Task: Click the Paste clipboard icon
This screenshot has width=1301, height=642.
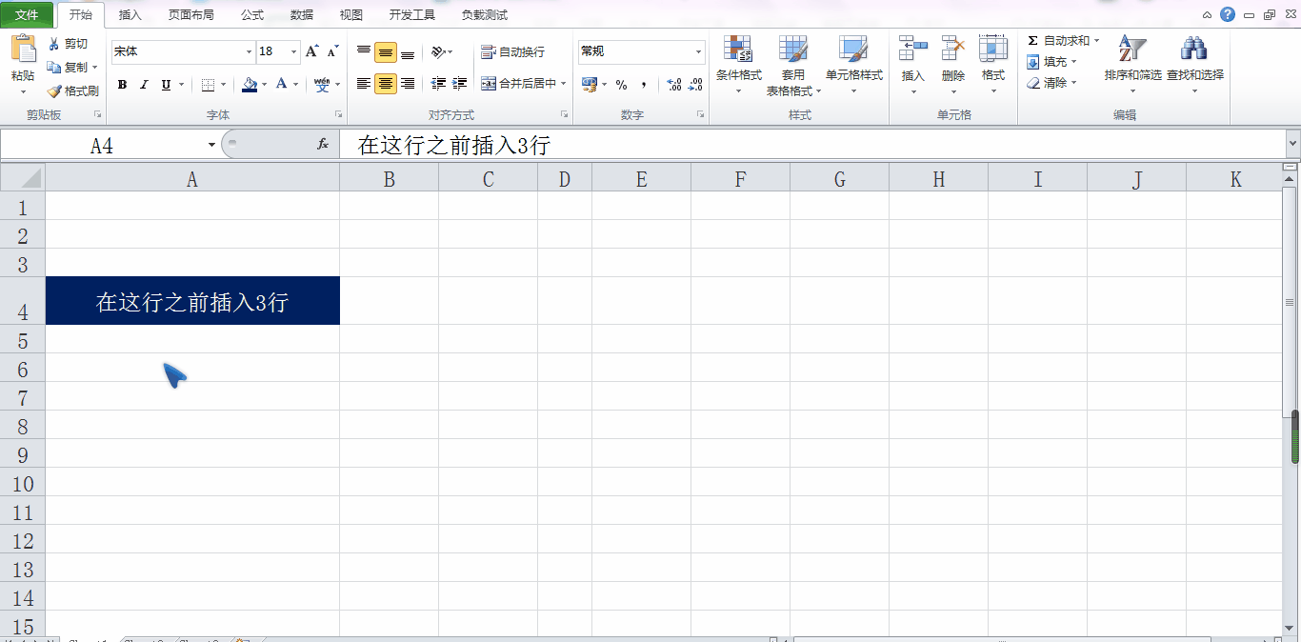Action: [x=23, y=50]
